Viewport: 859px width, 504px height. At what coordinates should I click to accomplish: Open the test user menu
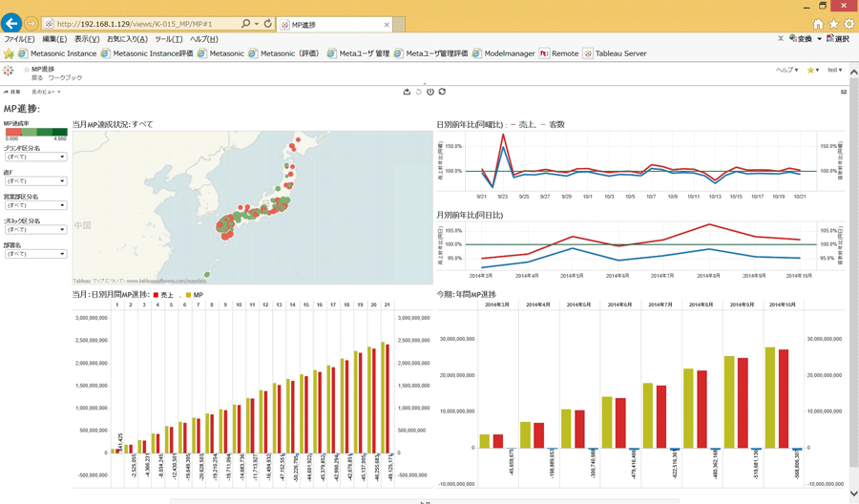point(834,70)
